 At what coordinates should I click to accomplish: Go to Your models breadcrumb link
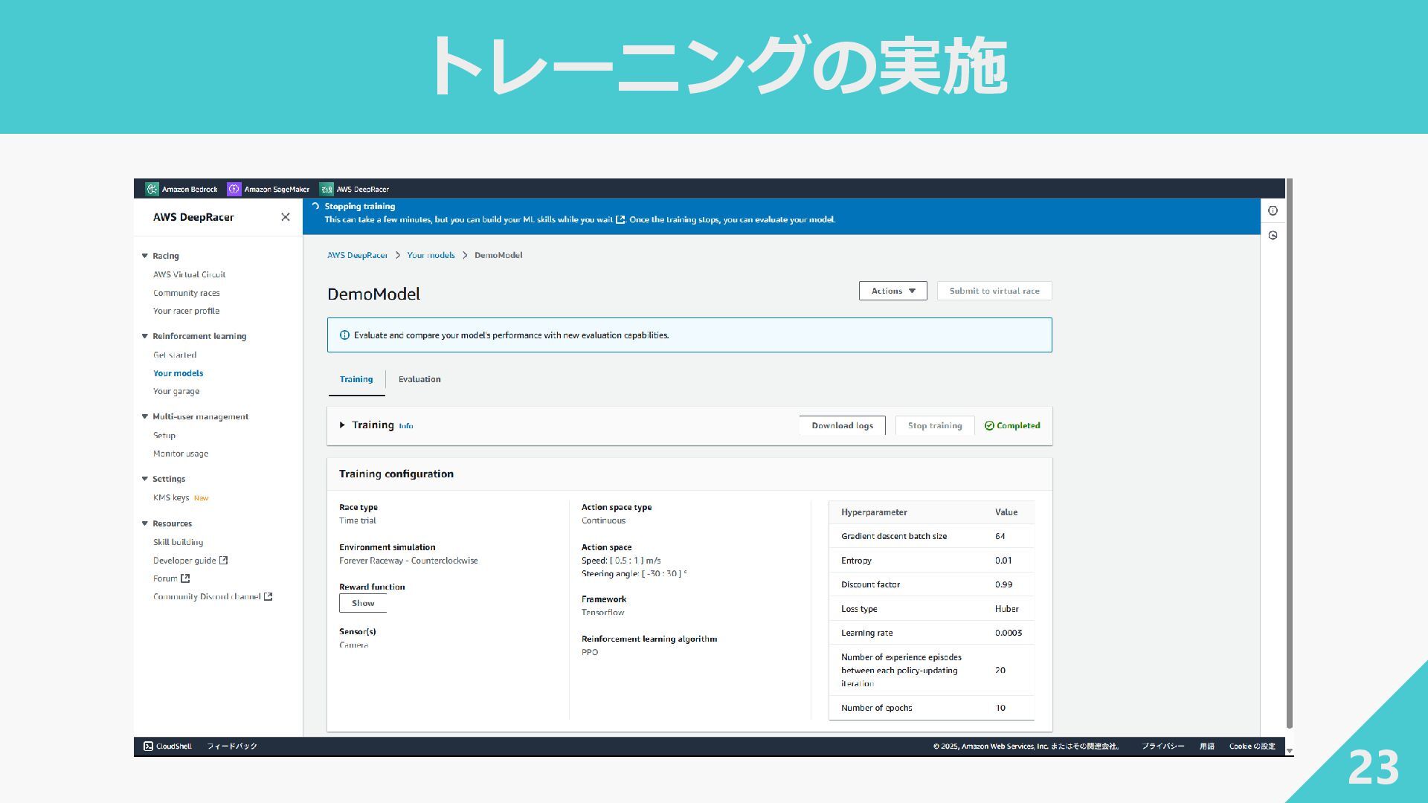431,255
